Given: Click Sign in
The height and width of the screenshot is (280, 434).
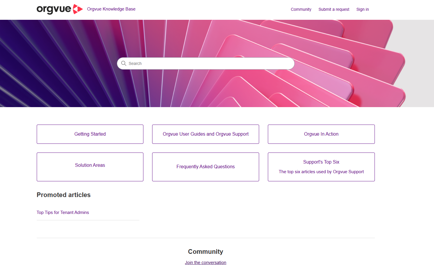Looking at the screenshot, I should click(363, 9).
